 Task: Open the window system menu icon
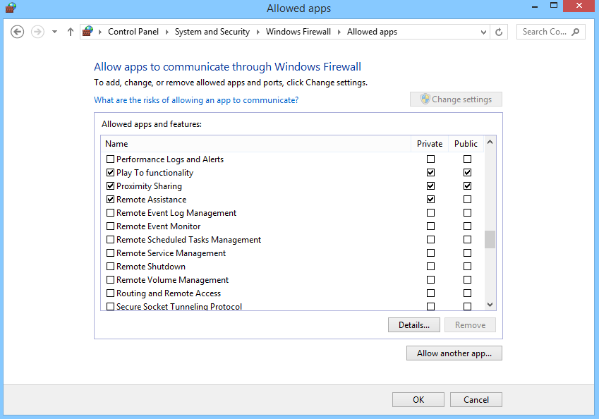11,8
